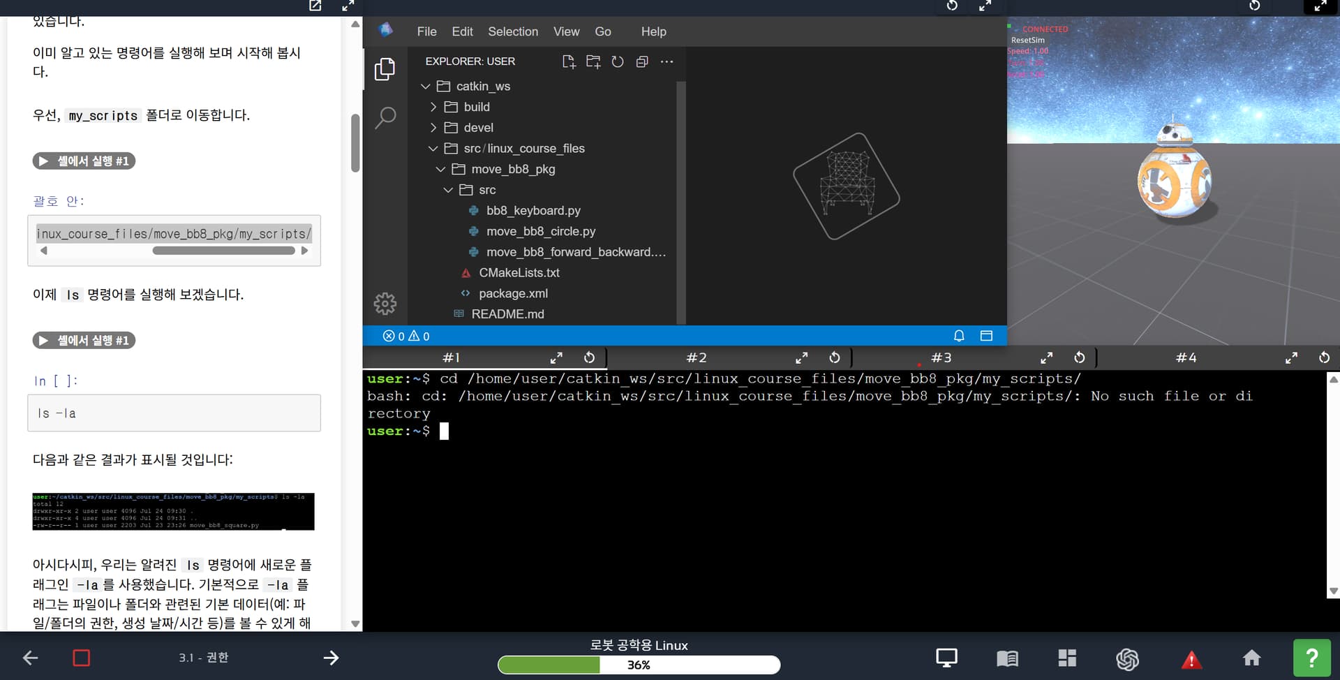Click the ls -la code input cell
This screenshot has width=1340, height=680.
pos(174,413)
